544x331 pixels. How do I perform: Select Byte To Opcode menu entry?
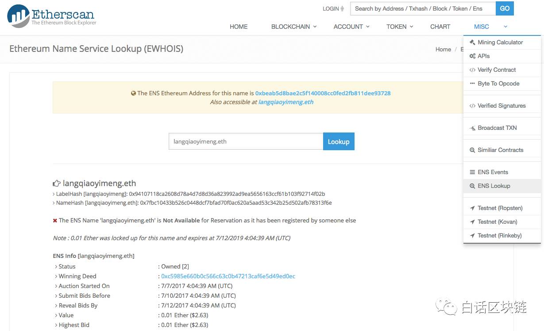tap(502, 84)
